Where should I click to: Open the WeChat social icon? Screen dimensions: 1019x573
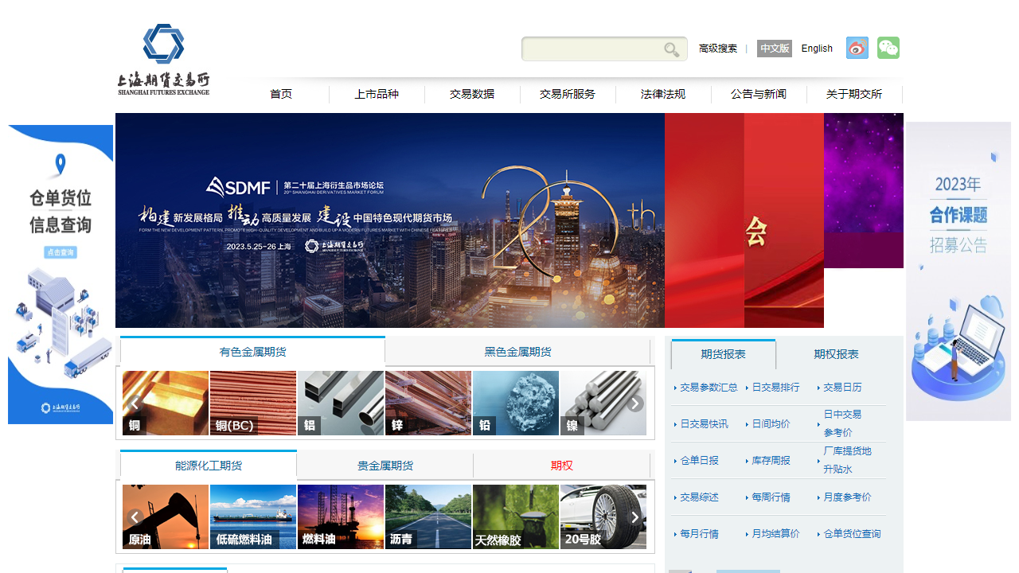[x=888, y=48]
